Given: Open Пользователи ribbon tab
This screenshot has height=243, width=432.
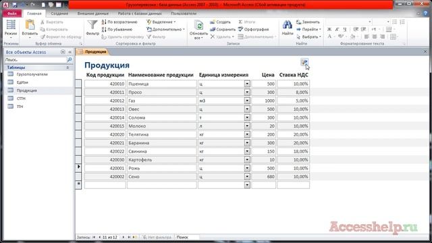Looking at the screenshot, I should (184, 13).
